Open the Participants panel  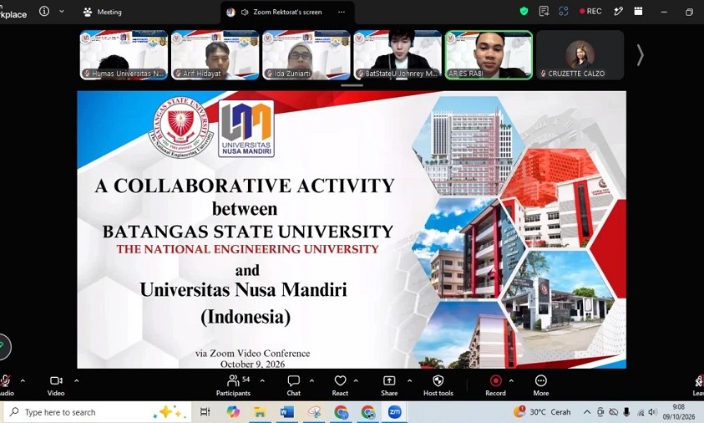click(x=234, y=385)
